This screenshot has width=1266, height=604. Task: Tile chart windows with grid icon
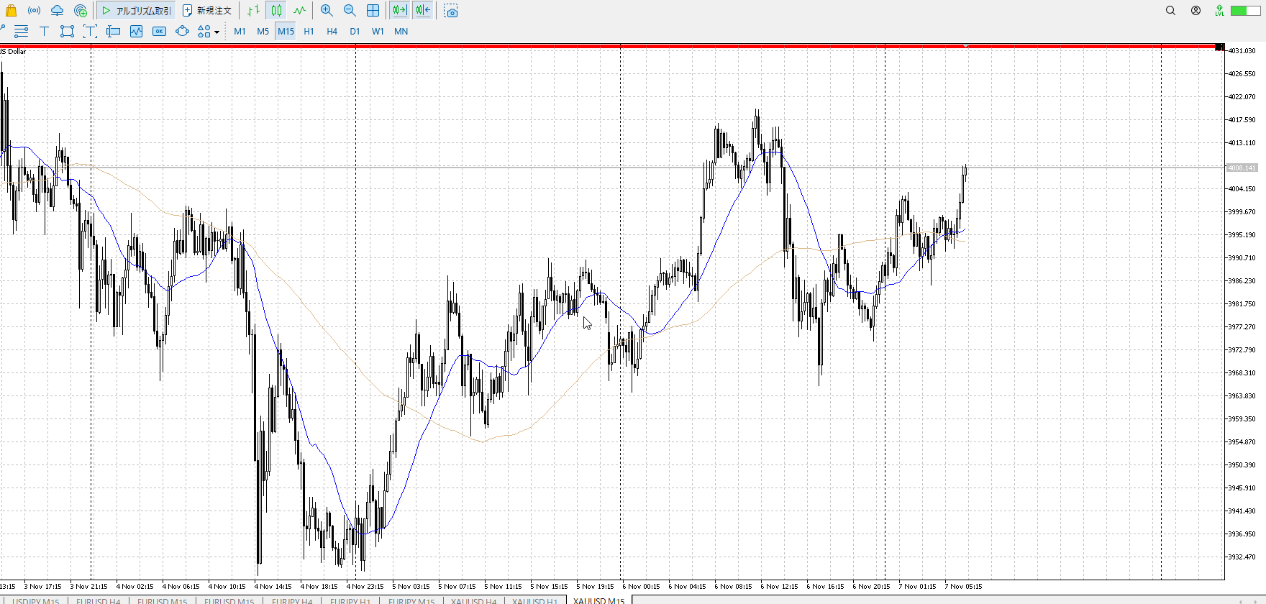pyautogui.click(x=373, y=11)
